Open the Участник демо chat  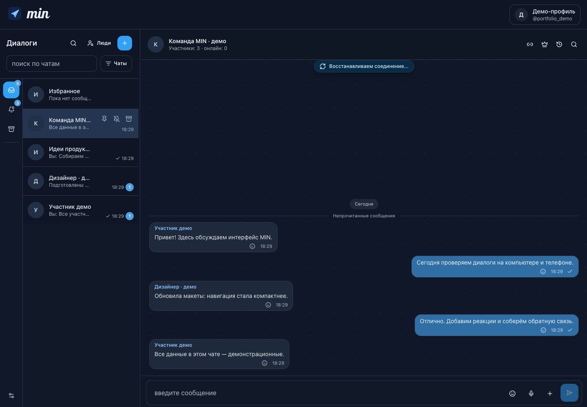81,210
